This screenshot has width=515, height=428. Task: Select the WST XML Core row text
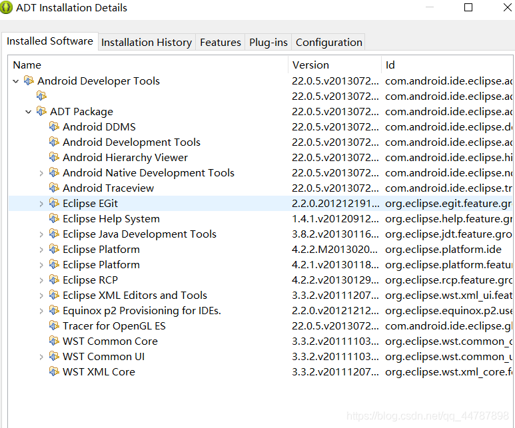click(x=99, y=372)
